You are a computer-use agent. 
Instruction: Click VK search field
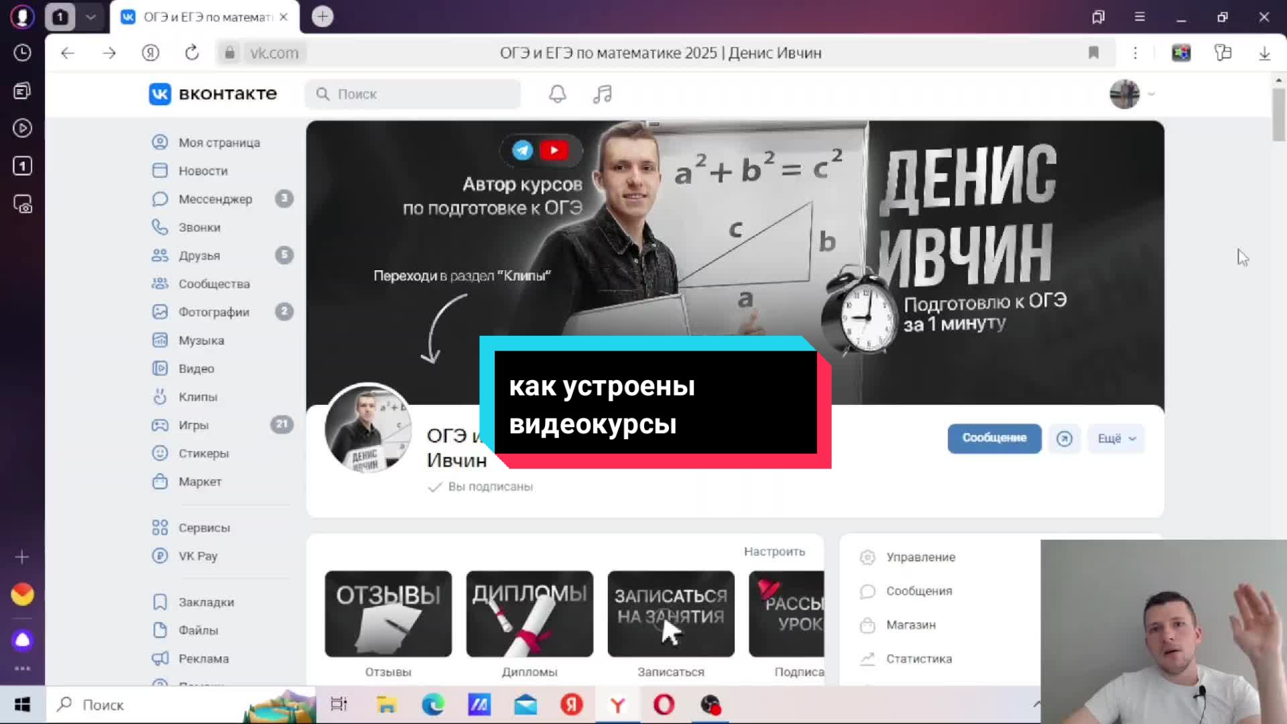[x=413, y=94]
